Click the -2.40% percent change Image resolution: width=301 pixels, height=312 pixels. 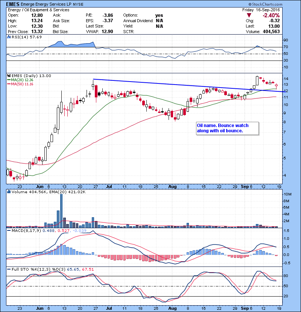tap(271, 15)
